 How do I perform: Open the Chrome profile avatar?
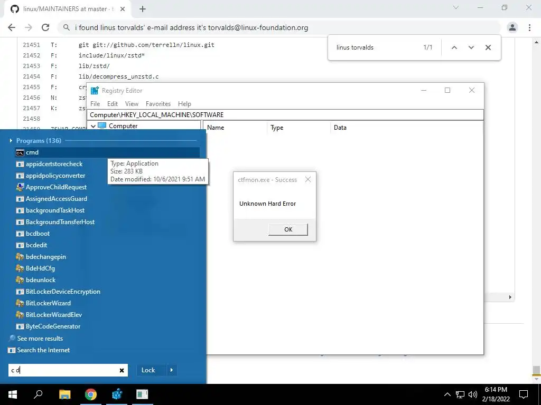[x=512, y=27]
